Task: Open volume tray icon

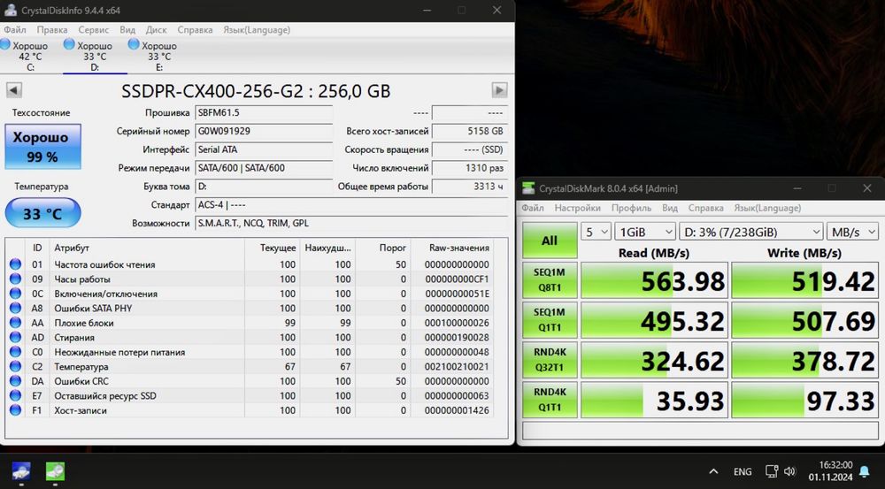Action: 789,471
